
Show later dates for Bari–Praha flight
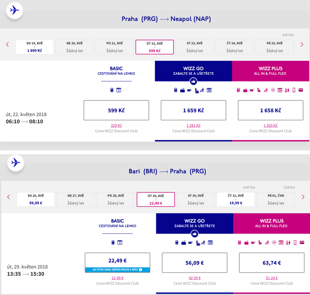303,197
